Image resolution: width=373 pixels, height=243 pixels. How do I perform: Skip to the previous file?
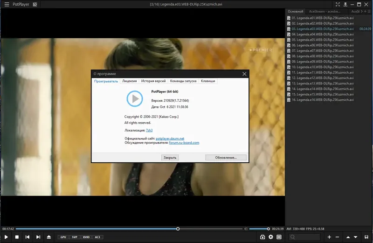(x=28, y=237)
